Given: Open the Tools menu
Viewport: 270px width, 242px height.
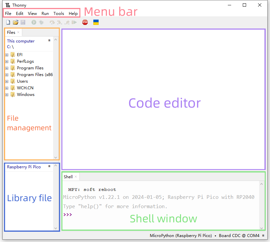Looking at the screenshot, I should coord(59,13).
